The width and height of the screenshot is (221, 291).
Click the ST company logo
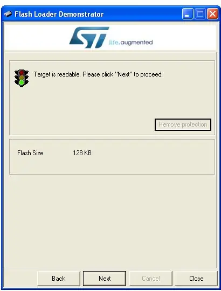[89, 38]
